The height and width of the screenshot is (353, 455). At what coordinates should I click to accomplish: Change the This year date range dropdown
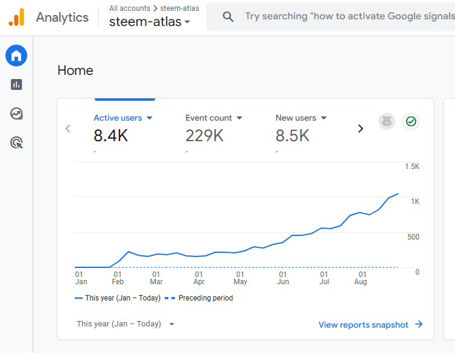tap(126, 324)
